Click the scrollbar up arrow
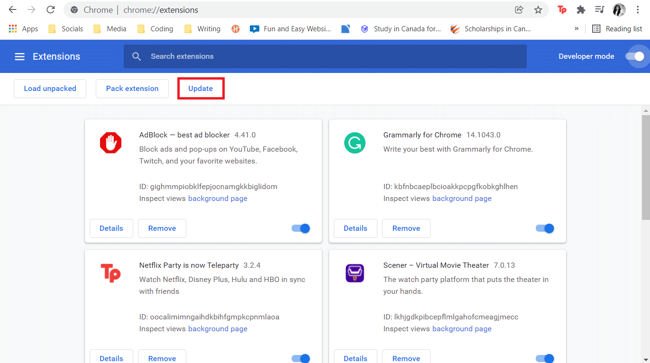650x363 pixels. 646,110
